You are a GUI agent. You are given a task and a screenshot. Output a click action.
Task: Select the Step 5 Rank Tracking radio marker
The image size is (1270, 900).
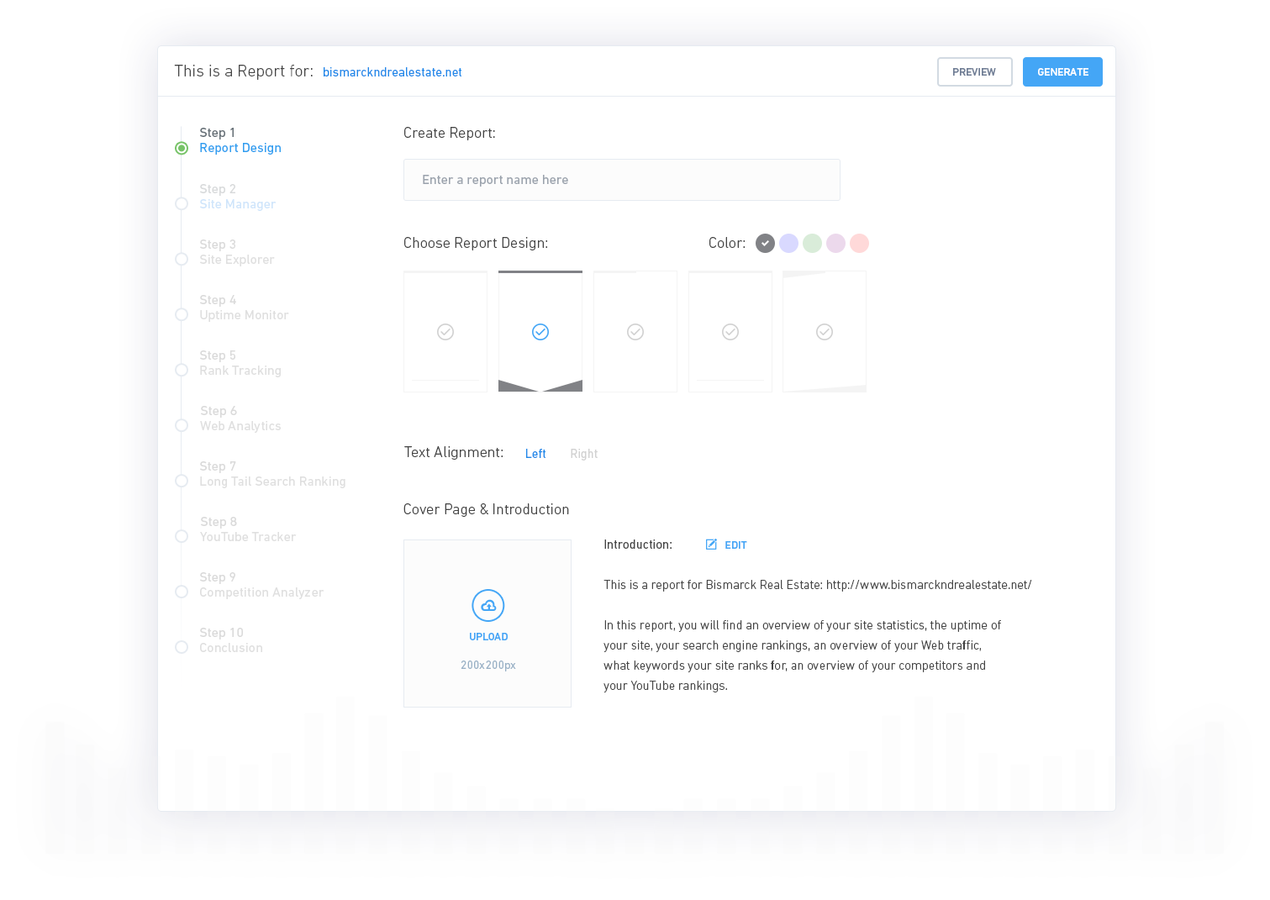click(x=182, y=371)
